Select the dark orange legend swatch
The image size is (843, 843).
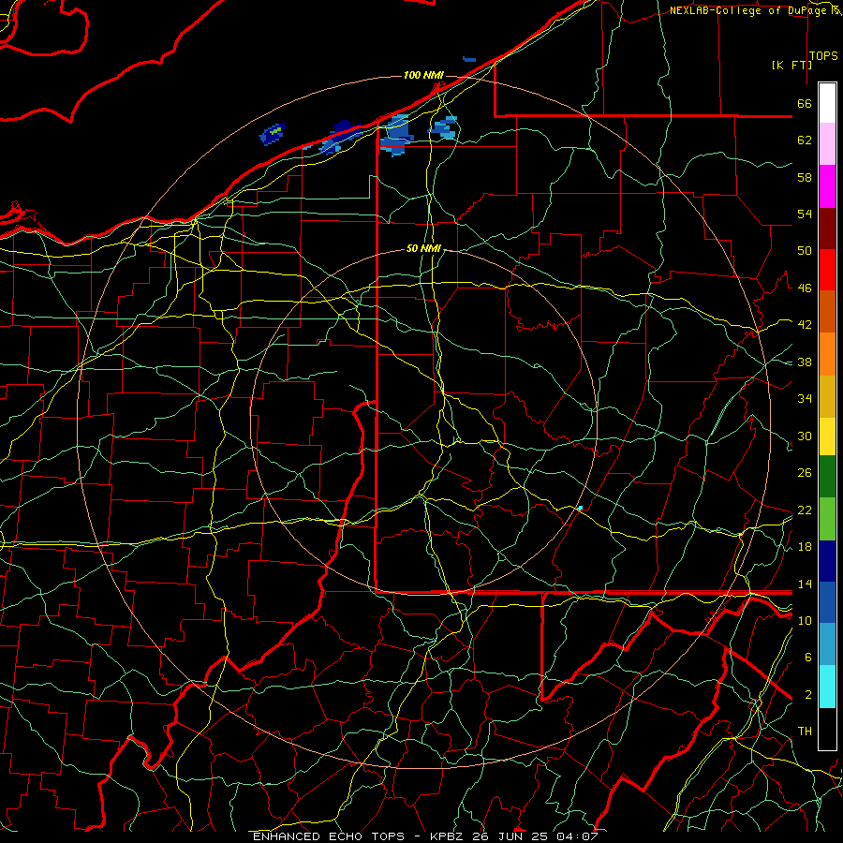(x=827, y=311)
